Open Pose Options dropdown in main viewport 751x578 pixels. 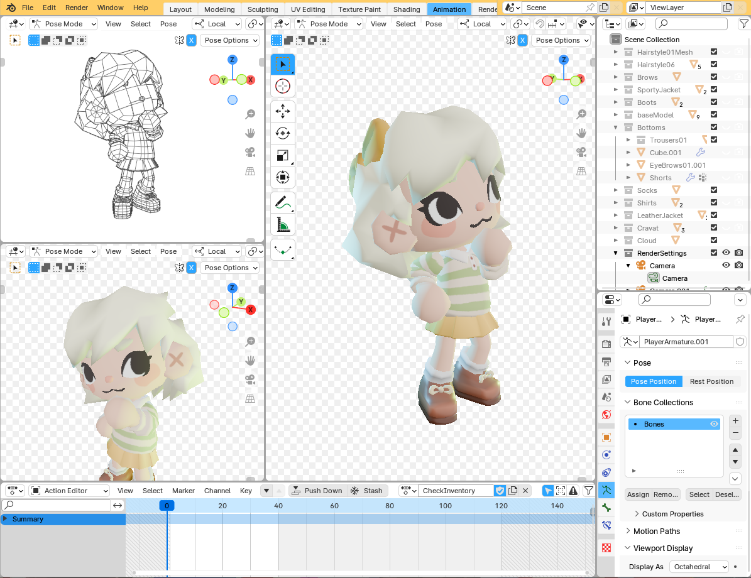pyautogui.click(x=562, y=40)
